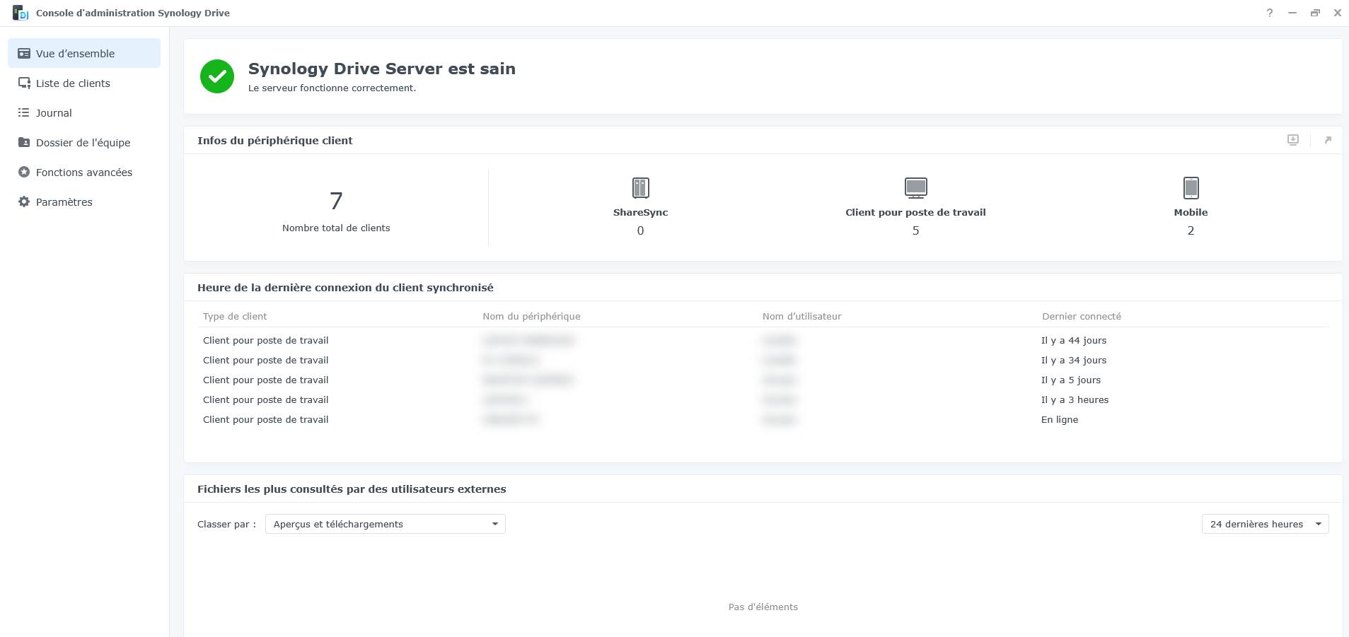Select the row 'Il y a 5 jours'

pos(763,380)
